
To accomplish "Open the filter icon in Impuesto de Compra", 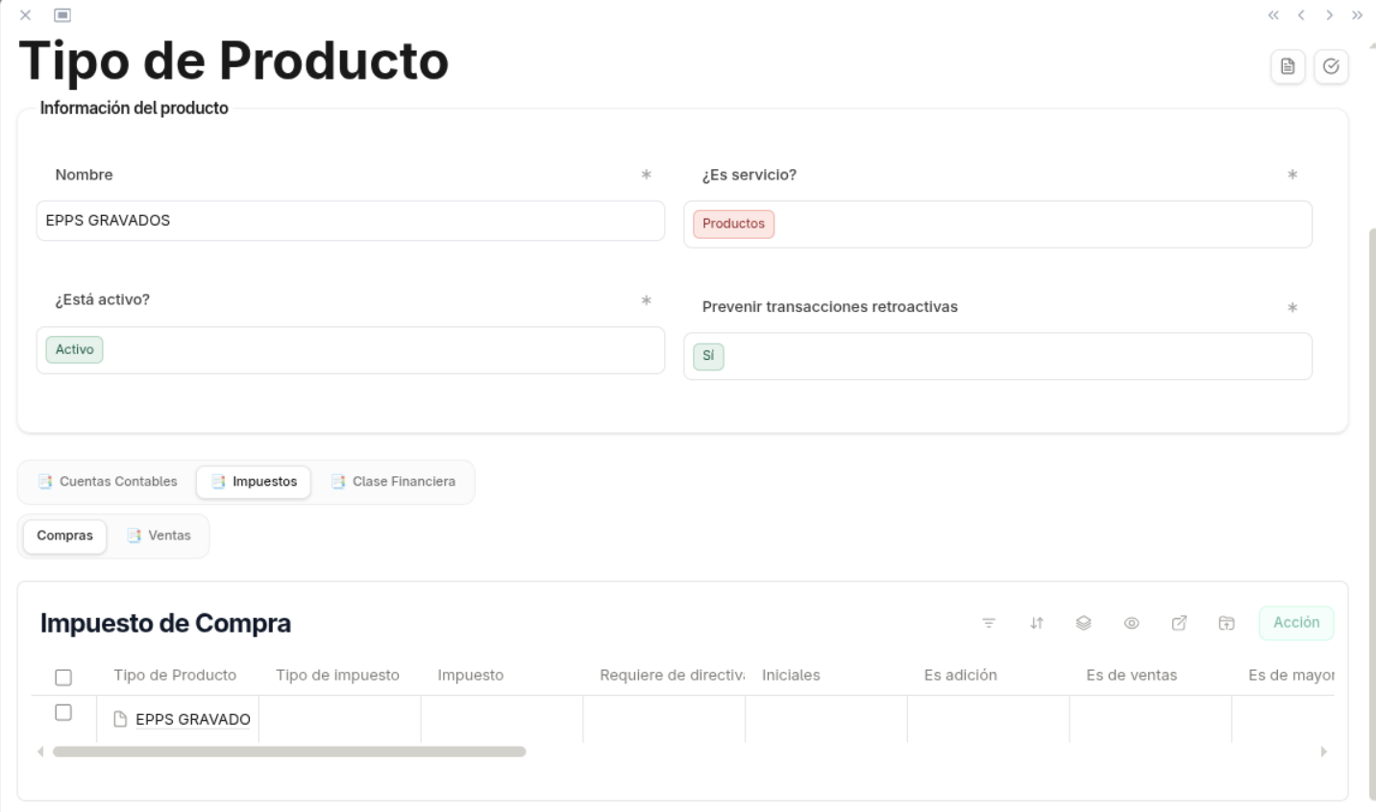I will pyautogui.click(x=989, y=623).
